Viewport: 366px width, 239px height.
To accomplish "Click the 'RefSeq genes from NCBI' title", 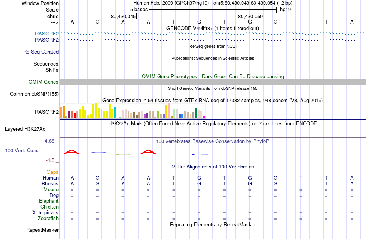I will pos(213,47).
